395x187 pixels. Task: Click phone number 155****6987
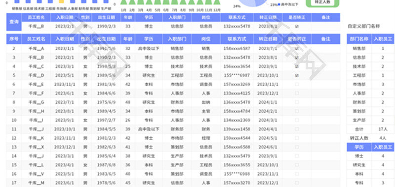237,76
